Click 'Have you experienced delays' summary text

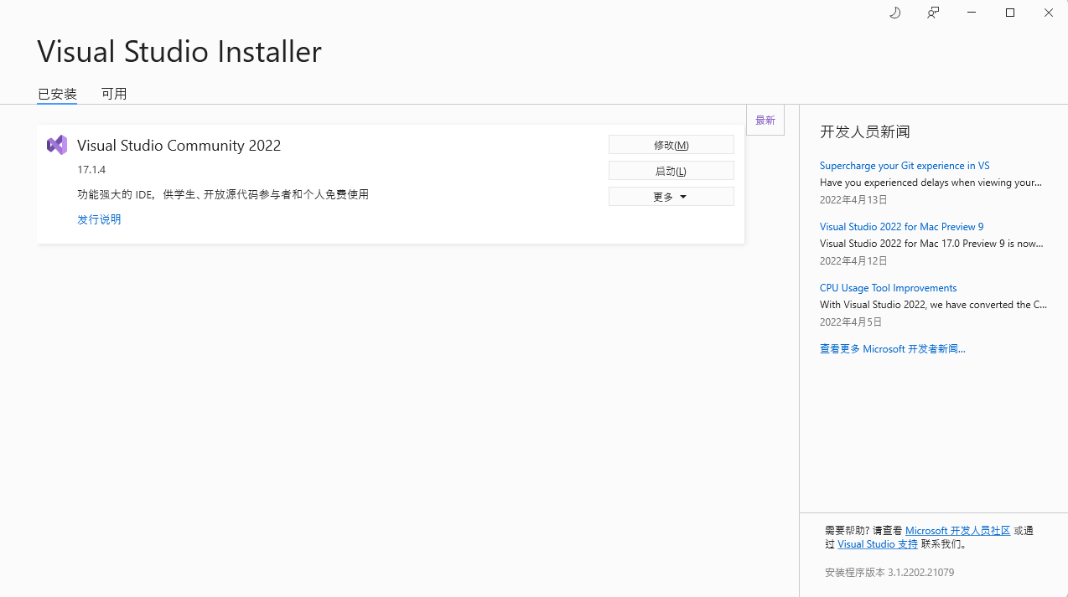(x=931, y=183)
